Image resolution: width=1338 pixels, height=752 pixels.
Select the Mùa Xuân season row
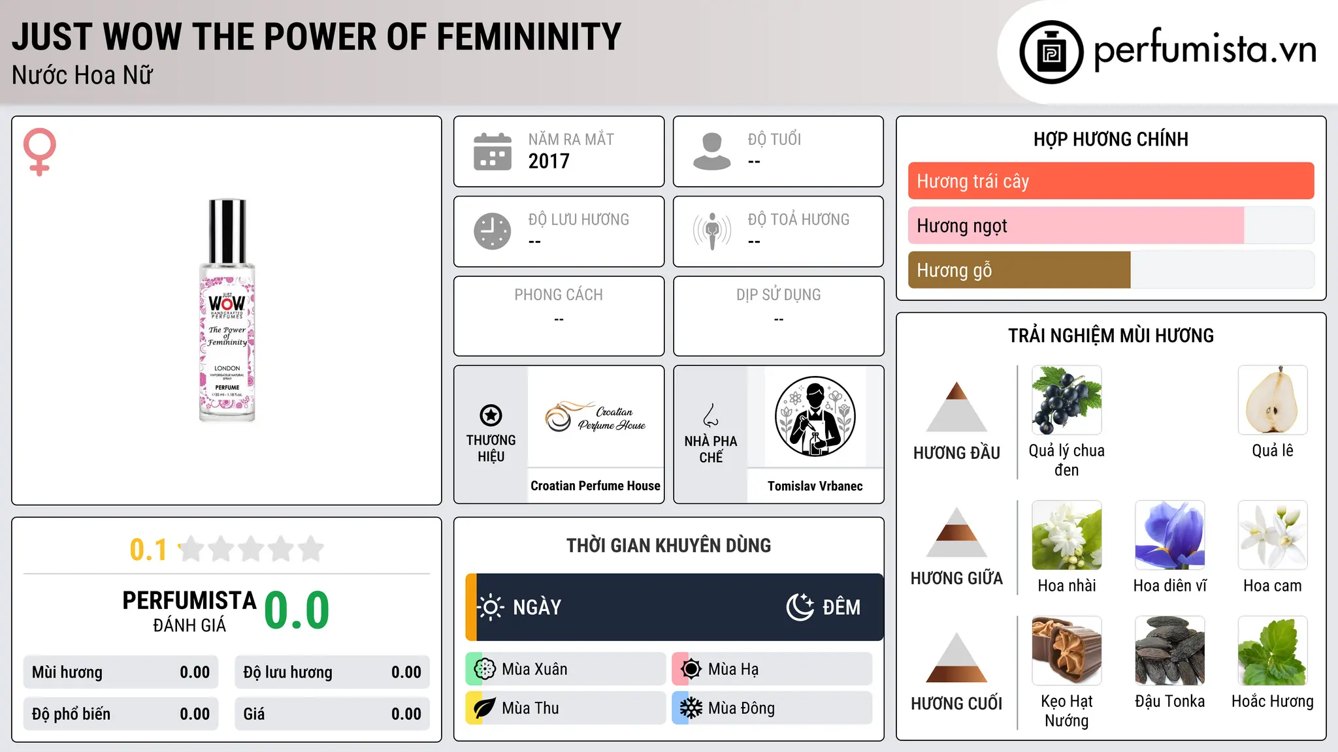(565, 669)
